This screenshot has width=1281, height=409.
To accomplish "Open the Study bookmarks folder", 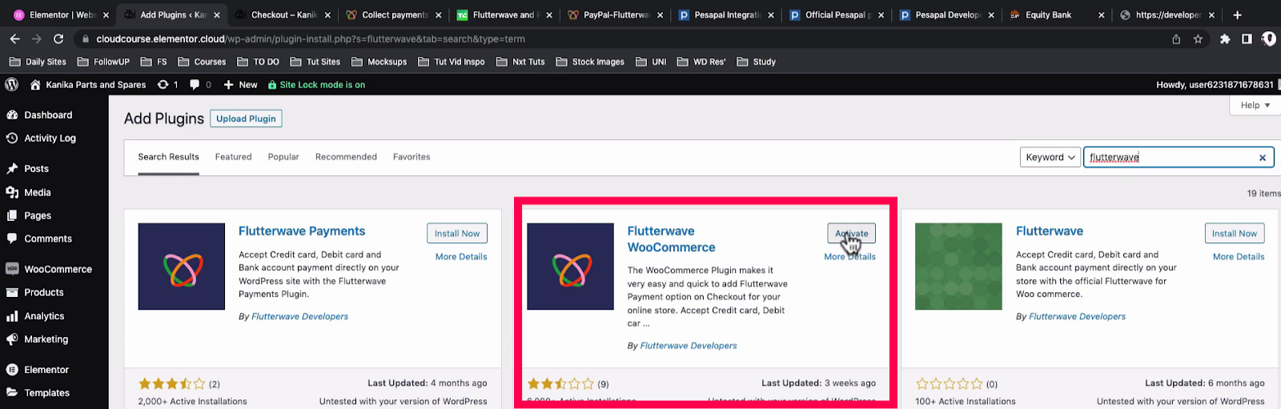I will click(756, 62).
